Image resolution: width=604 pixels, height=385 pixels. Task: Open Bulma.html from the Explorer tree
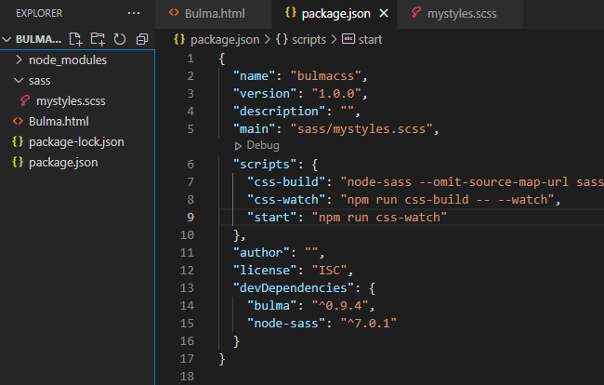tap(77, 122)
